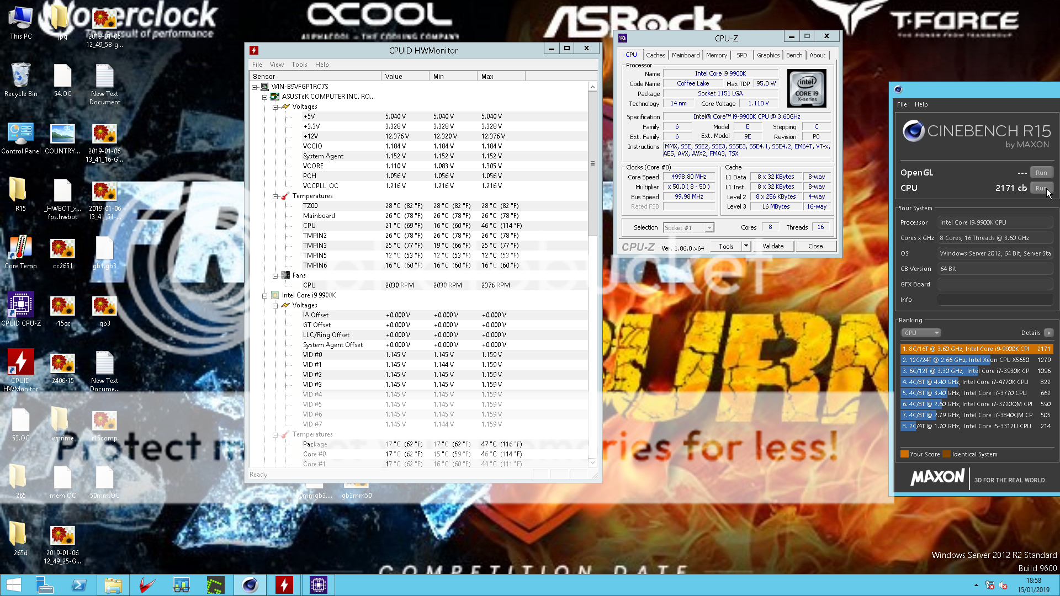Click the Validate button in CPU-Z
The width and height of the screenshot is (1060, 596).
(773, 246)
